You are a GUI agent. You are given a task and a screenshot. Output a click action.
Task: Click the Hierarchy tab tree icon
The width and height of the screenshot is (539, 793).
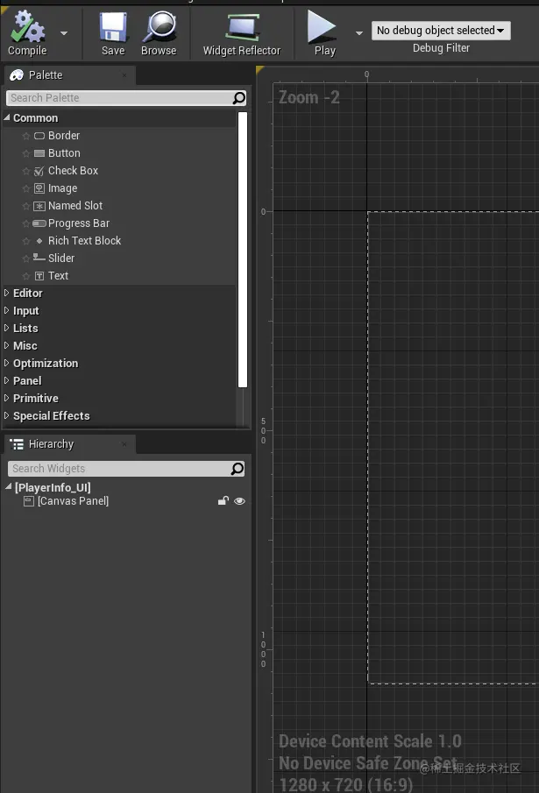[x=17, y=444]
